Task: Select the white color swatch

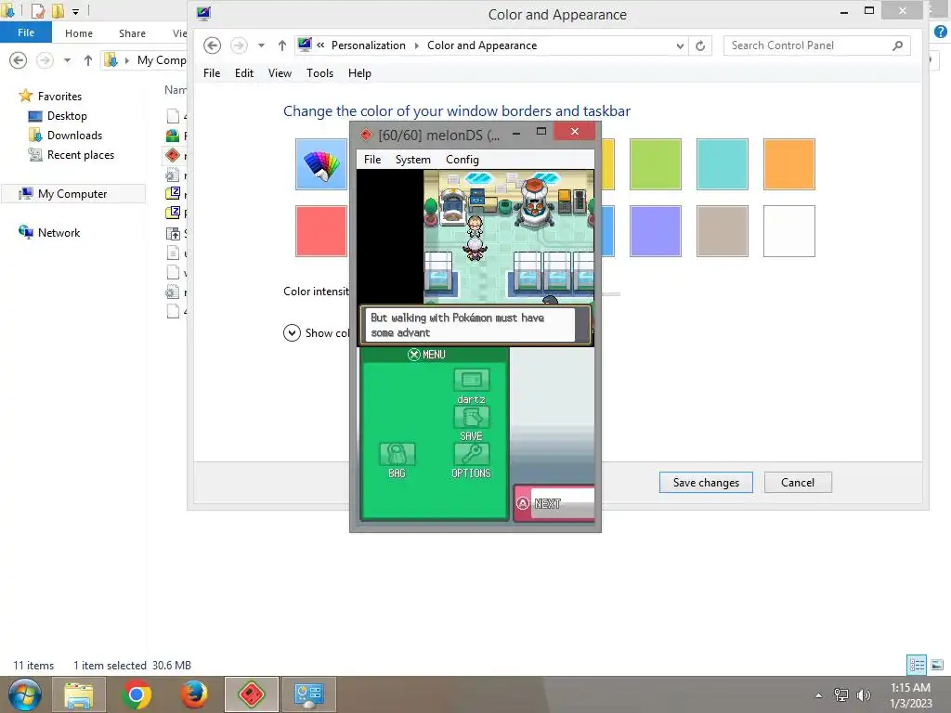Action: 789,231
